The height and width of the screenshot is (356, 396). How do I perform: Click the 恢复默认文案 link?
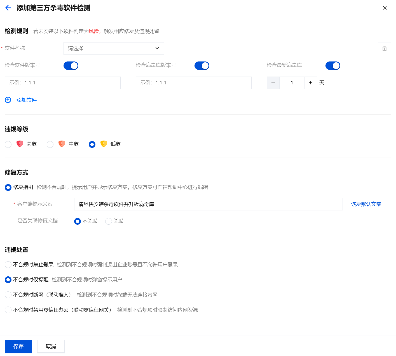pos(366,204)
